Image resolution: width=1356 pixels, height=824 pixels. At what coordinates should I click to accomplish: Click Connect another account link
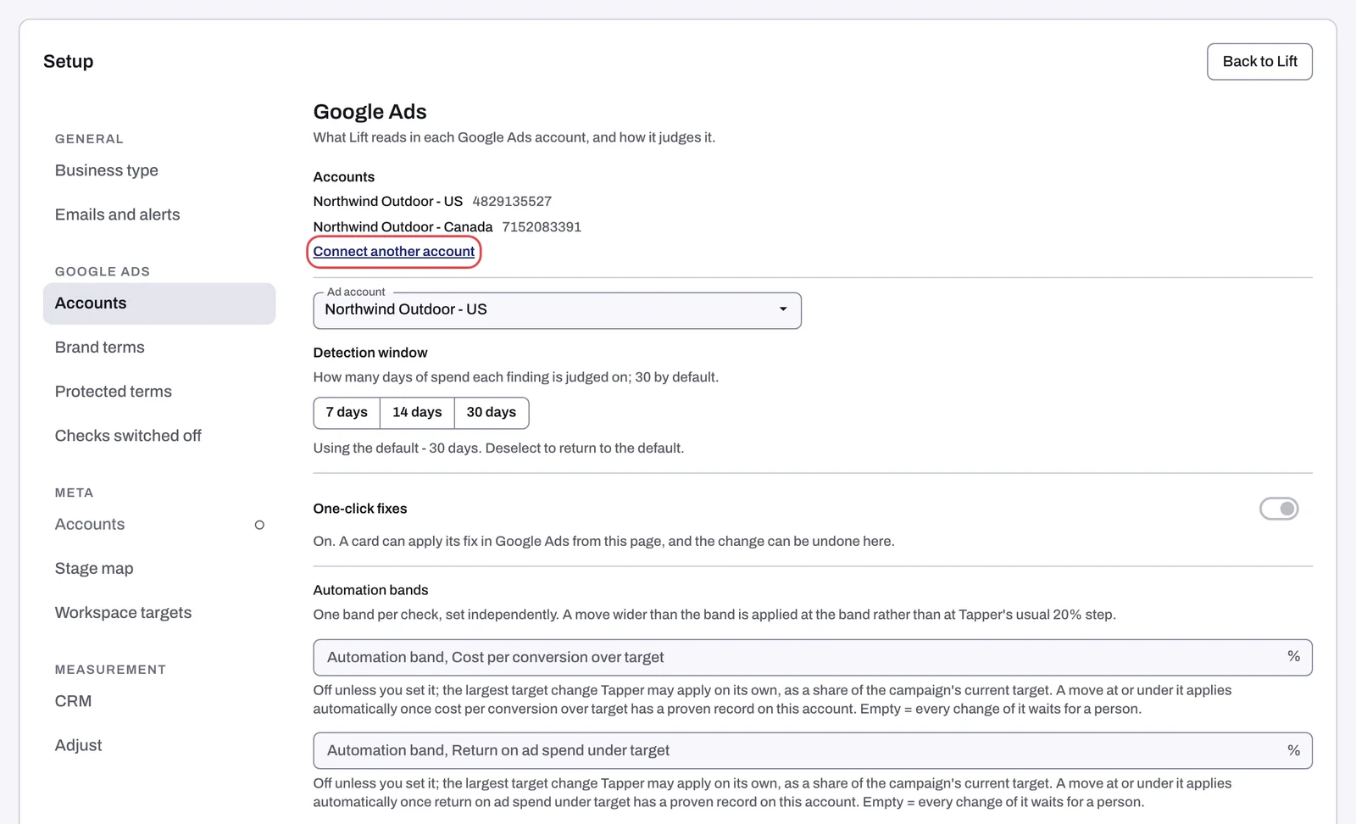(x=394, y=252)
